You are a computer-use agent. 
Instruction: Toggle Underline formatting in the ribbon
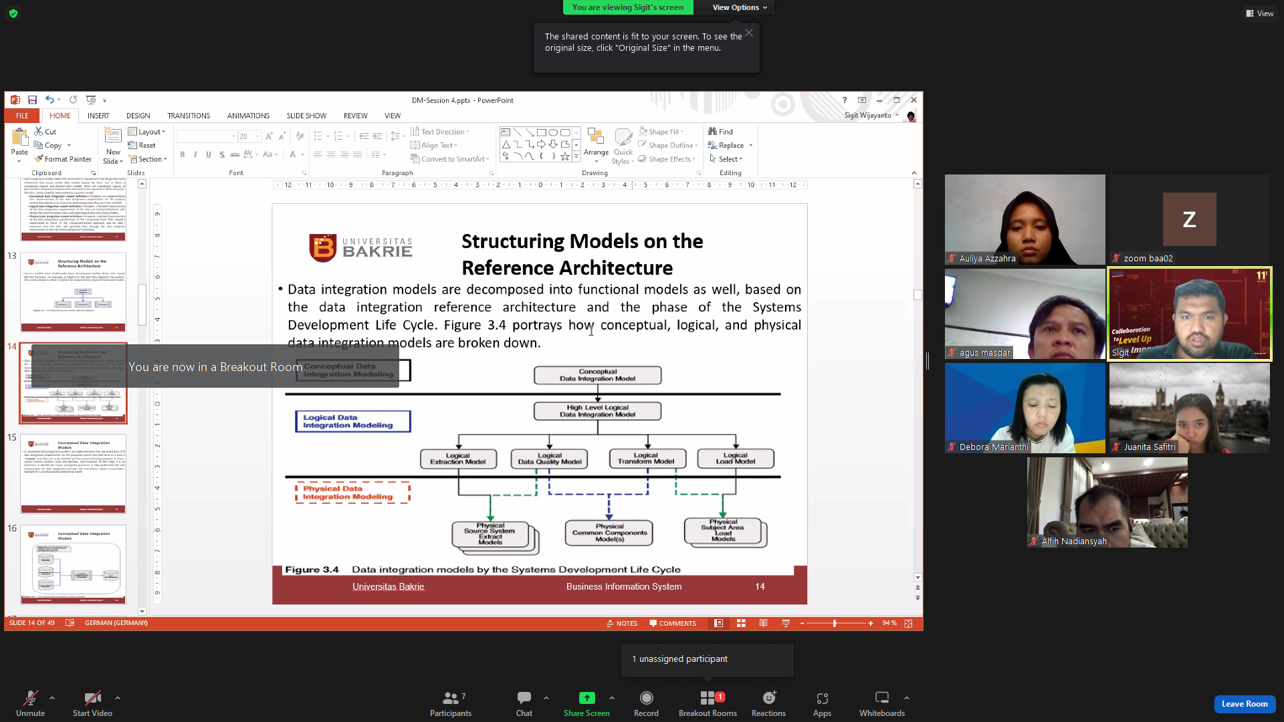point(209,154)
